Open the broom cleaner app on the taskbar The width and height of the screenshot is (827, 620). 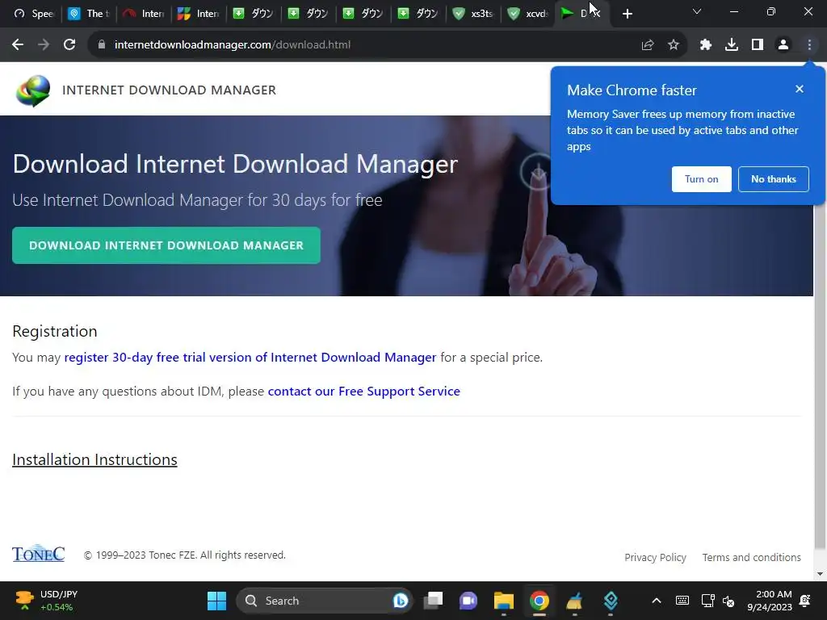(x=575, y=601)
